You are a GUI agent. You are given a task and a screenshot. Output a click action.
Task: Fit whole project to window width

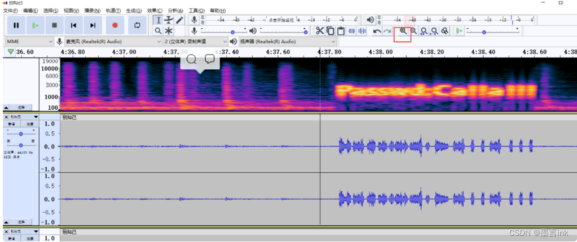(x=435, y=31)
